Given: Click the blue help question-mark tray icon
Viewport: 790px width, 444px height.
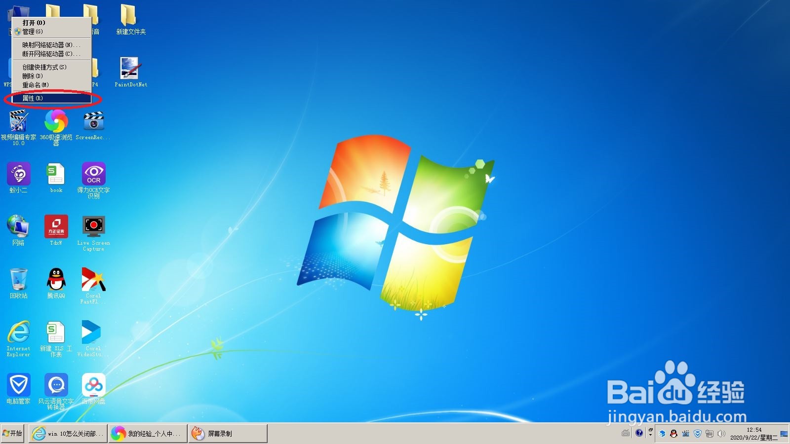Looking at the screenshot, I should pyautogui.click(x=639, y=433).
